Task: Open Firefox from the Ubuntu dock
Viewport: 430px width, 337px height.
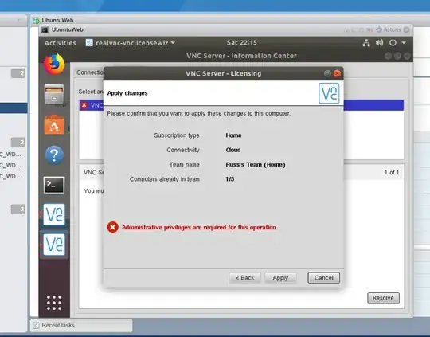Action: pyautogui.click(x=54, y=65)
